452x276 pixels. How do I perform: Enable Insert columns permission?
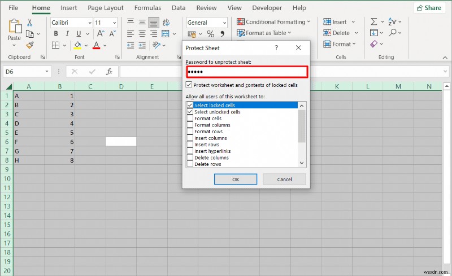(190, 138)
